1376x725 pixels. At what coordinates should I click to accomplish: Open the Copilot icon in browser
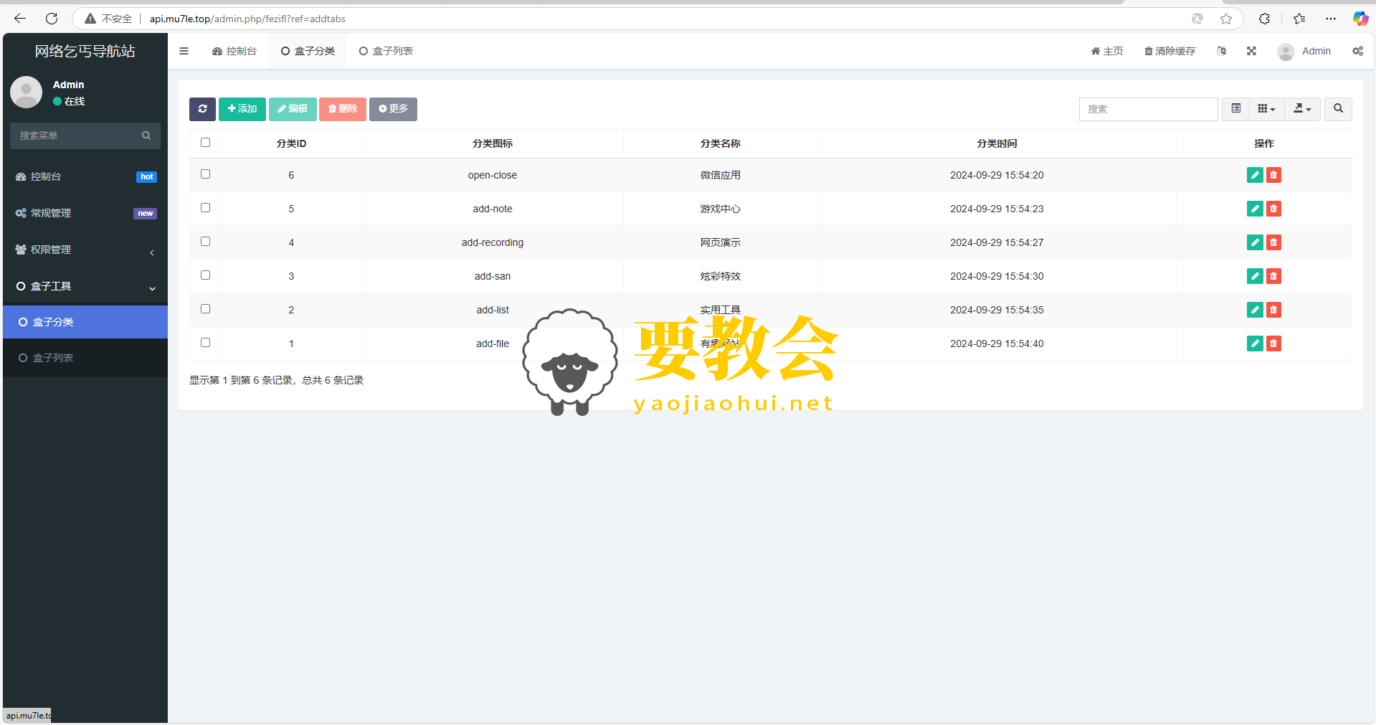[1360, 19]
